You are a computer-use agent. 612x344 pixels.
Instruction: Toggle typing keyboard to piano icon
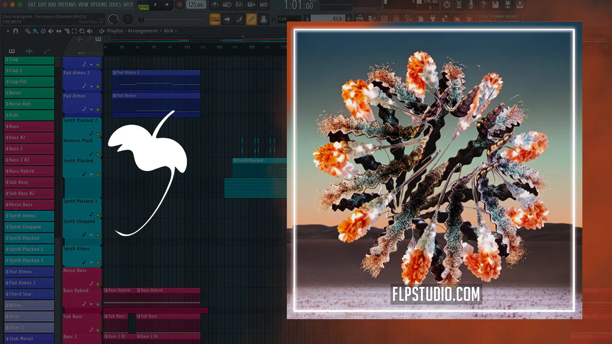(215, 20)
